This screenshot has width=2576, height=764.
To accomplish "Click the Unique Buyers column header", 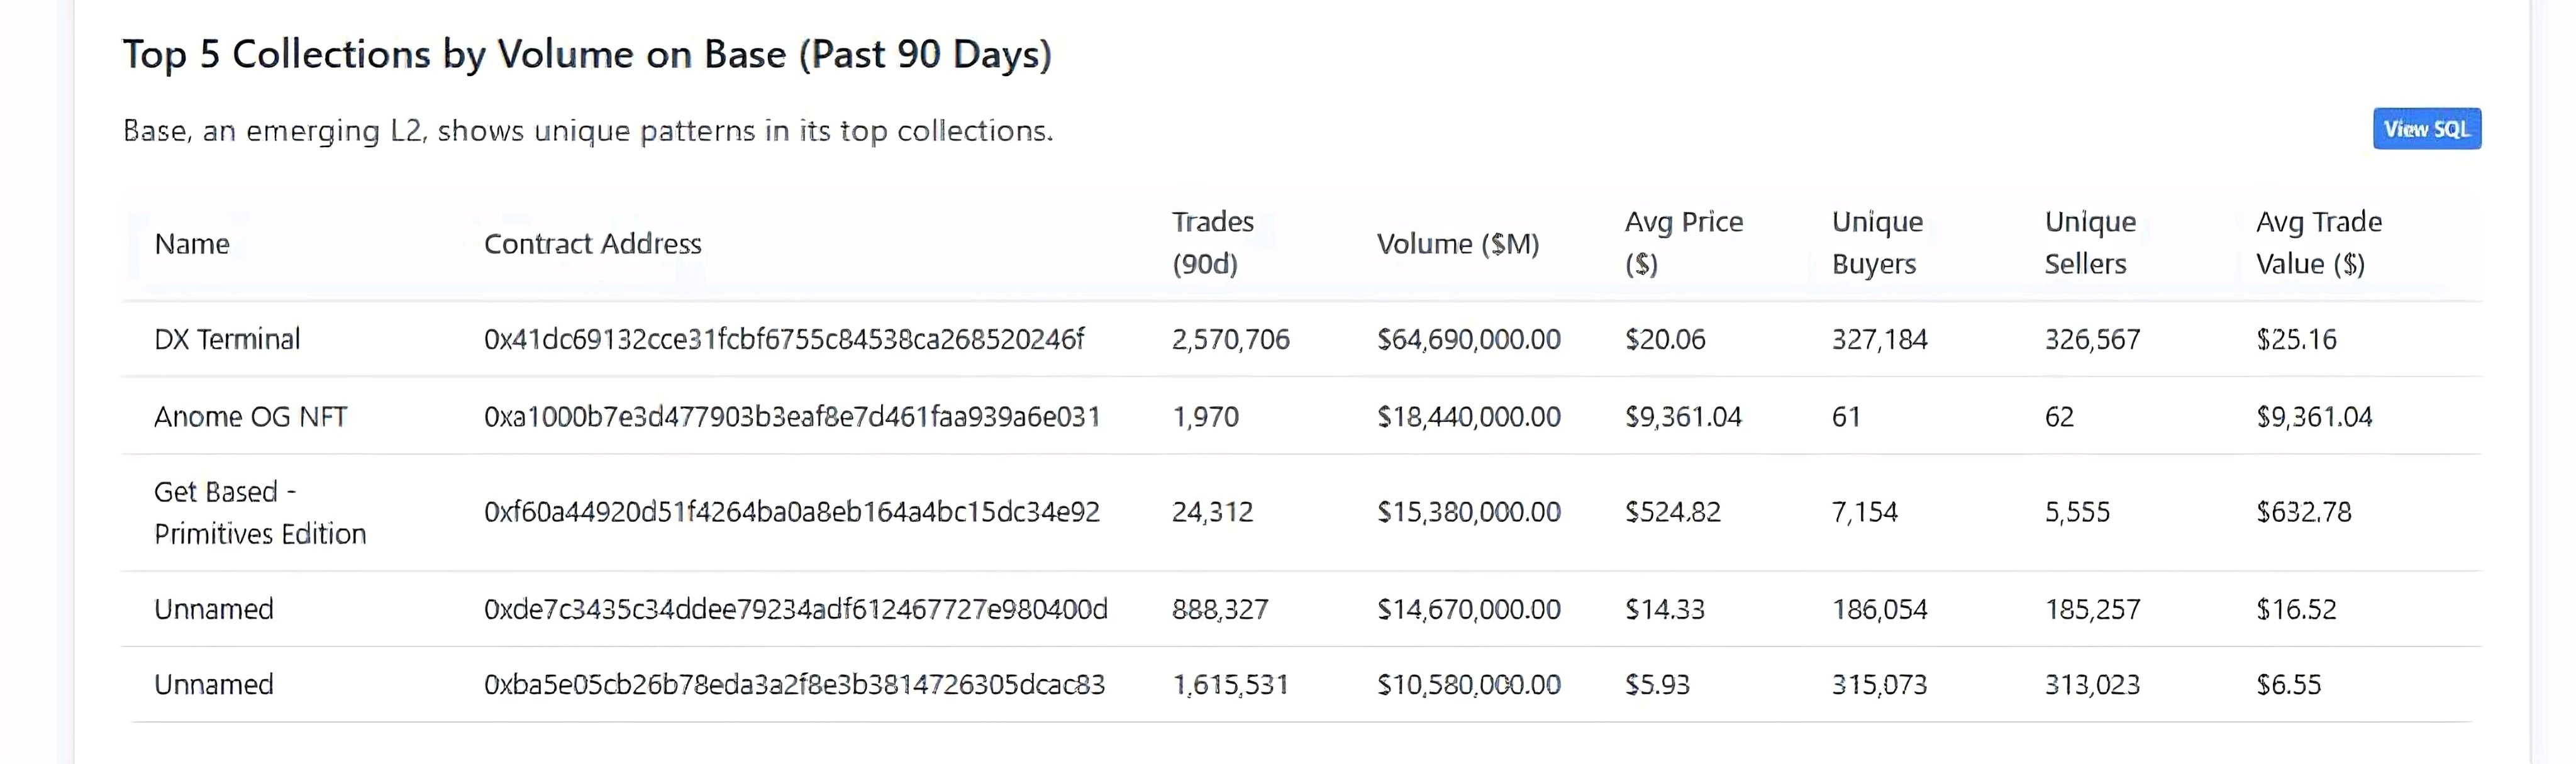I will point(1876,243).
